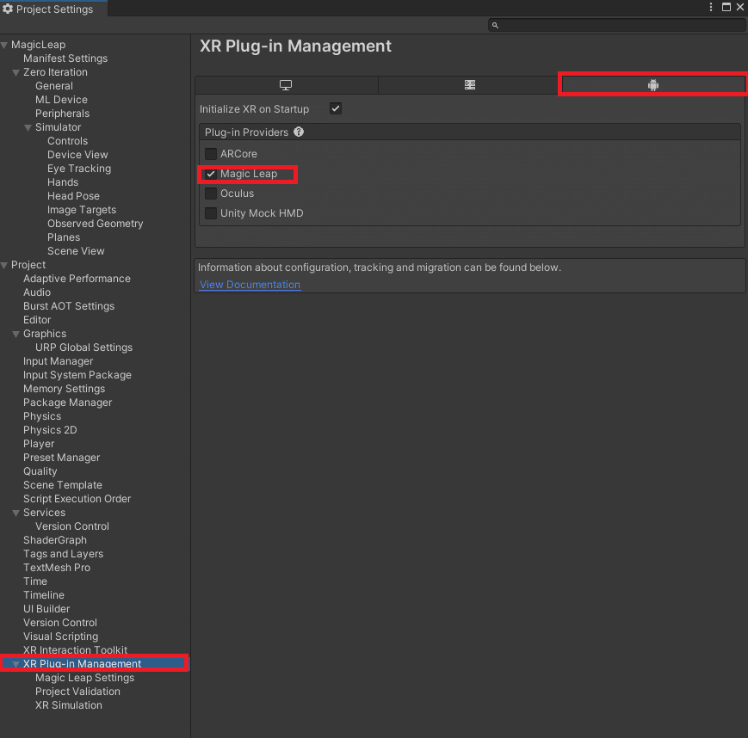Select Script Execution Order
Screen dimensions: 748x738
77,499
